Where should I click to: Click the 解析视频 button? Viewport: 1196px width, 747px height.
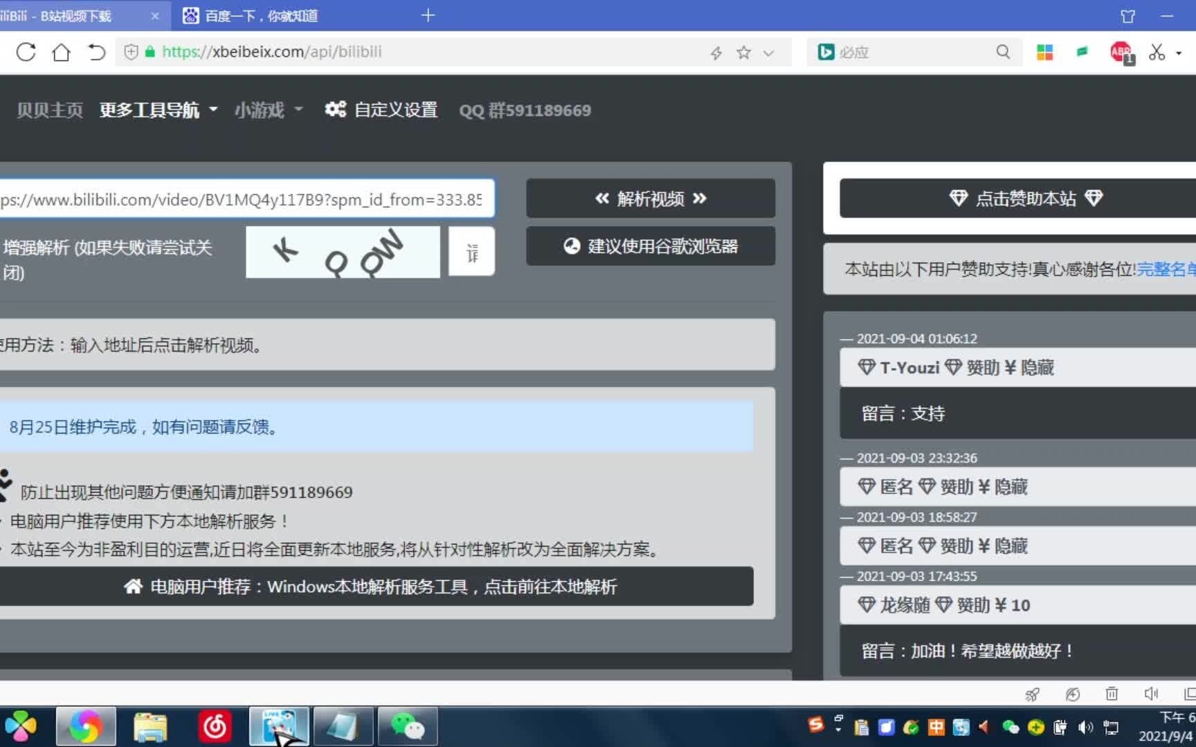point(651,199)
